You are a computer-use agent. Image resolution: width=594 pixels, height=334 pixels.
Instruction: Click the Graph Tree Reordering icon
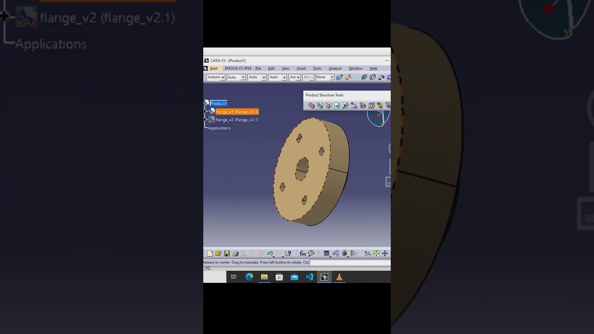pyautogui.click(x=363, y=106)
